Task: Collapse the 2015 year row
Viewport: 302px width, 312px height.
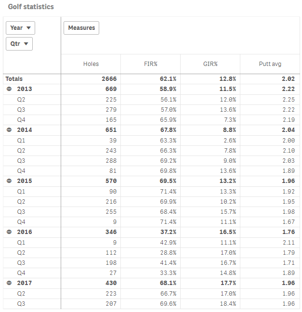Action: [x=9, y=181]
